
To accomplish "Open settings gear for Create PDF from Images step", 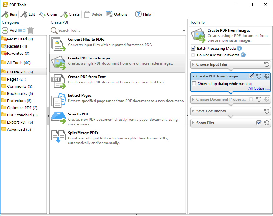I will coord(266,76).
